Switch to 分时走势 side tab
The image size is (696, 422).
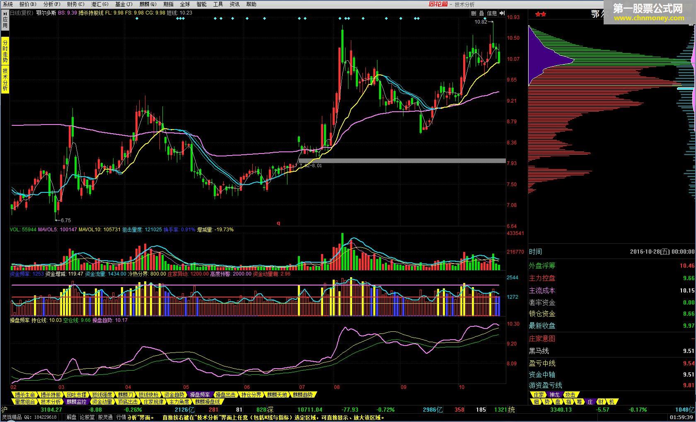5,51
